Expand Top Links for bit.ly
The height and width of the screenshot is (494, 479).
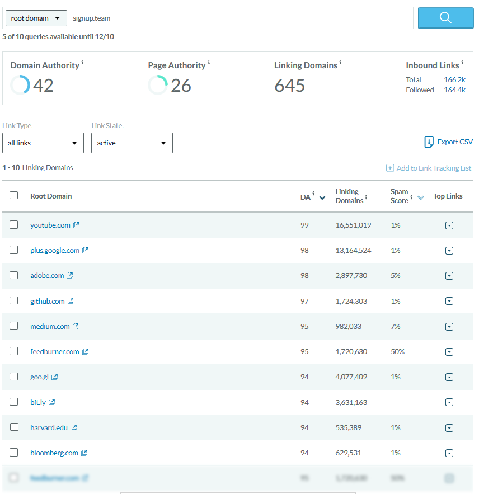point(449,402)
